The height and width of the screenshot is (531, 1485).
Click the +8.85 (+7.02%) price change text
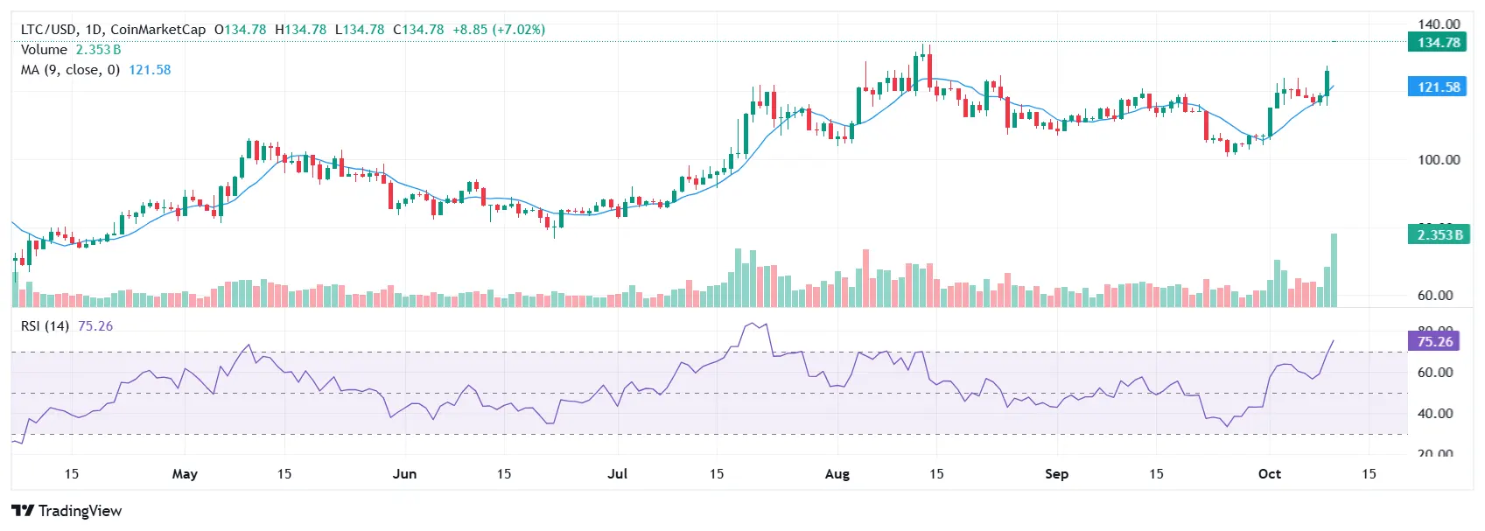(x=499, y=30)
